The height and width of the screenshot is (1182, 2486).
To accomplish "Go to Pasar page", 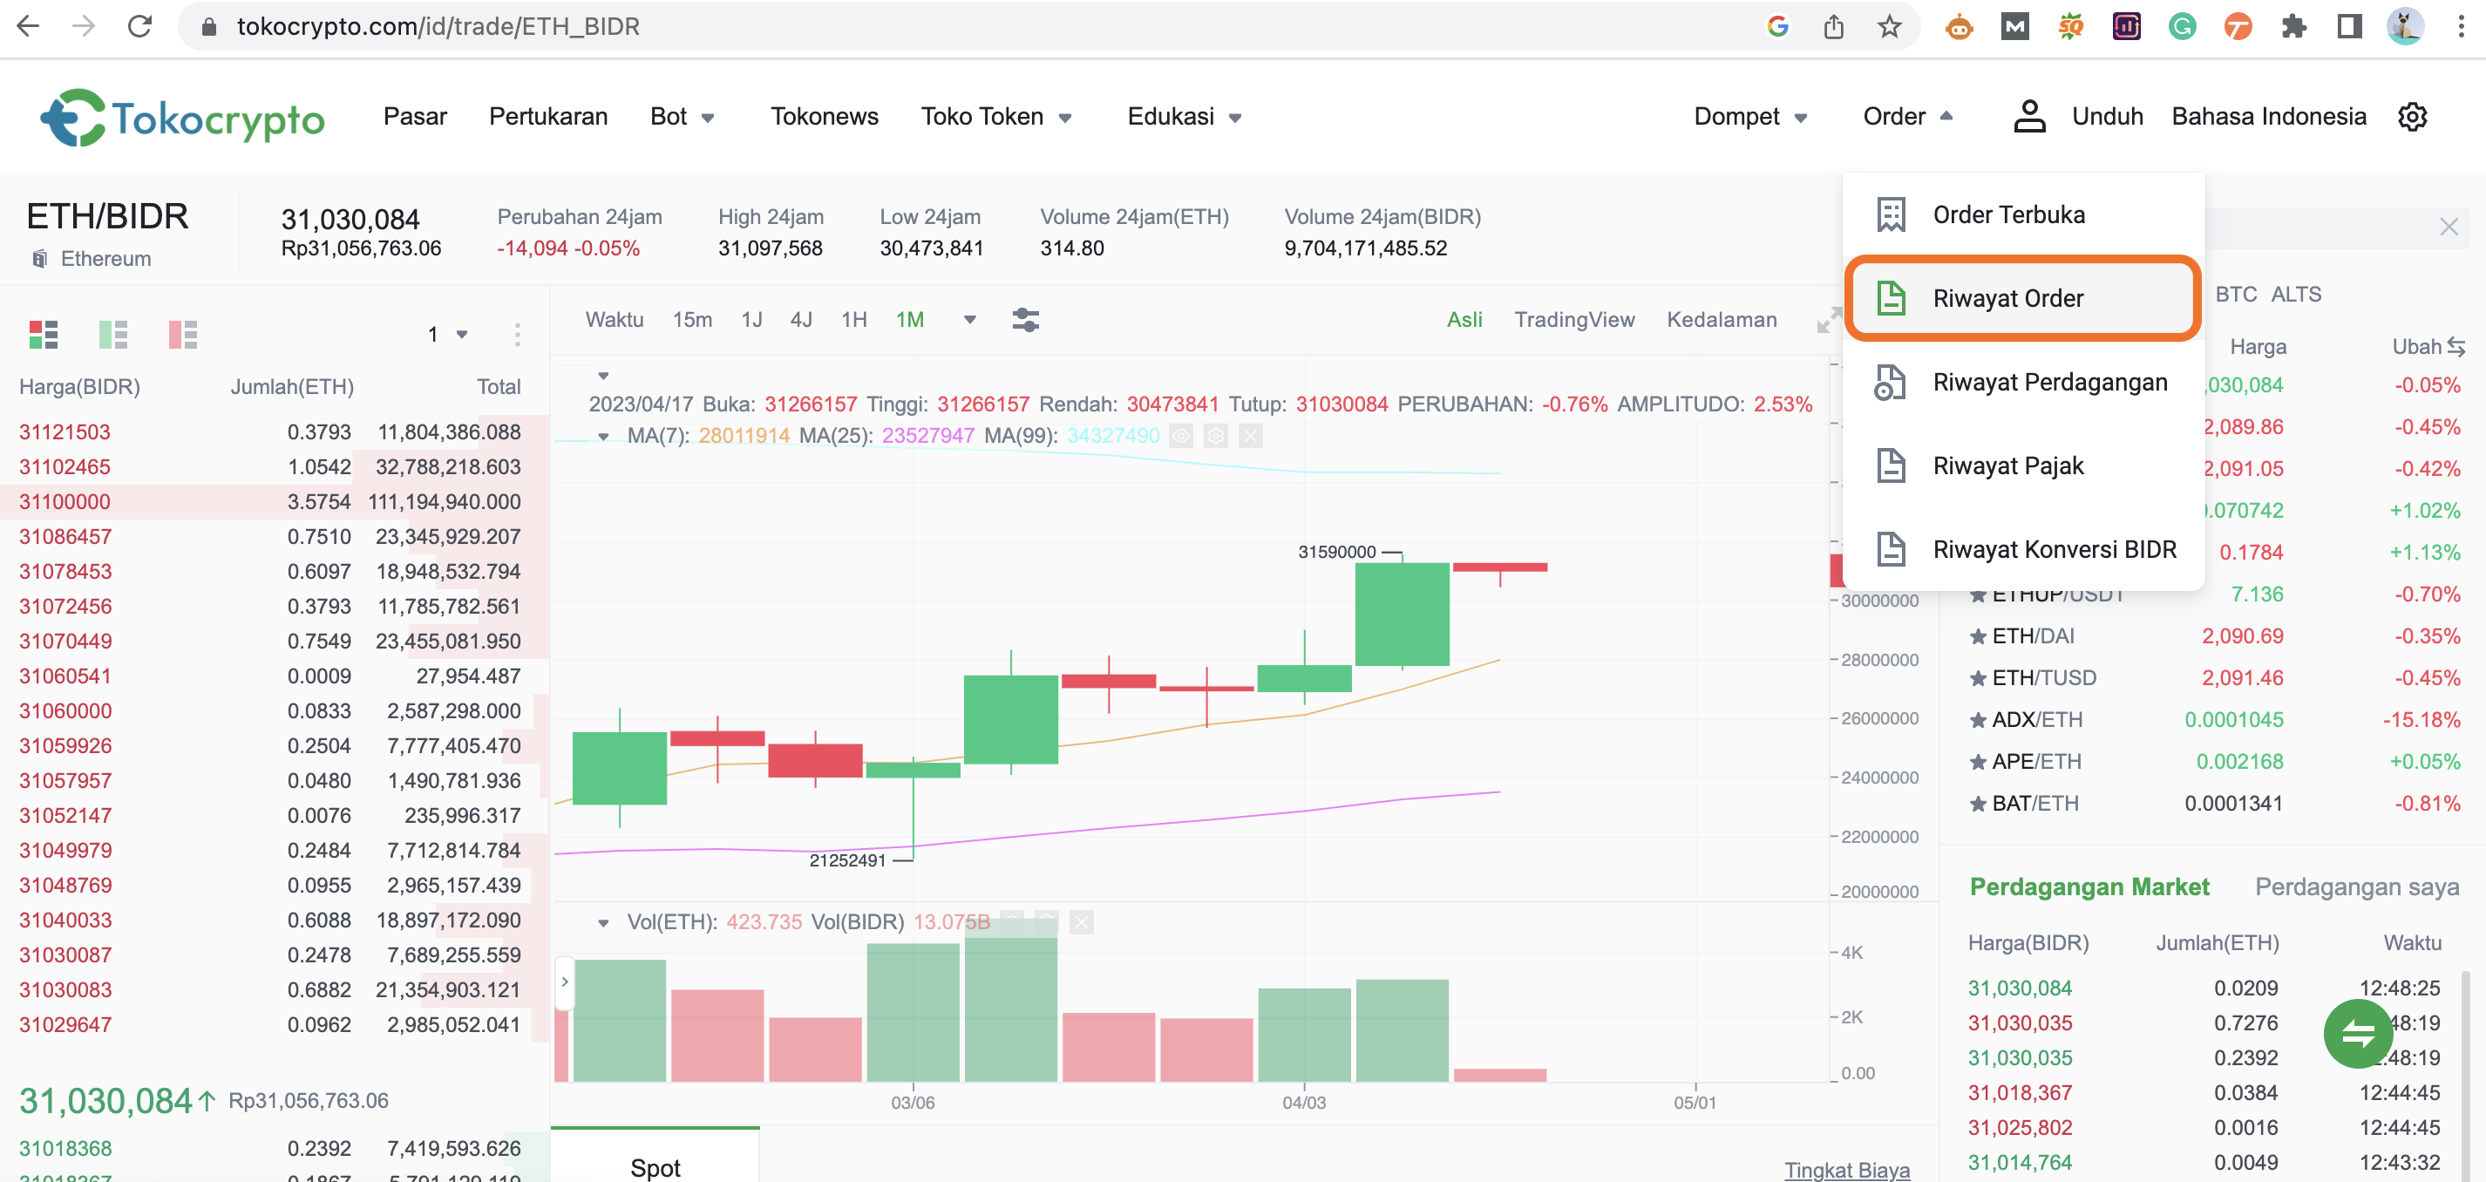I will tap(415, 117).
